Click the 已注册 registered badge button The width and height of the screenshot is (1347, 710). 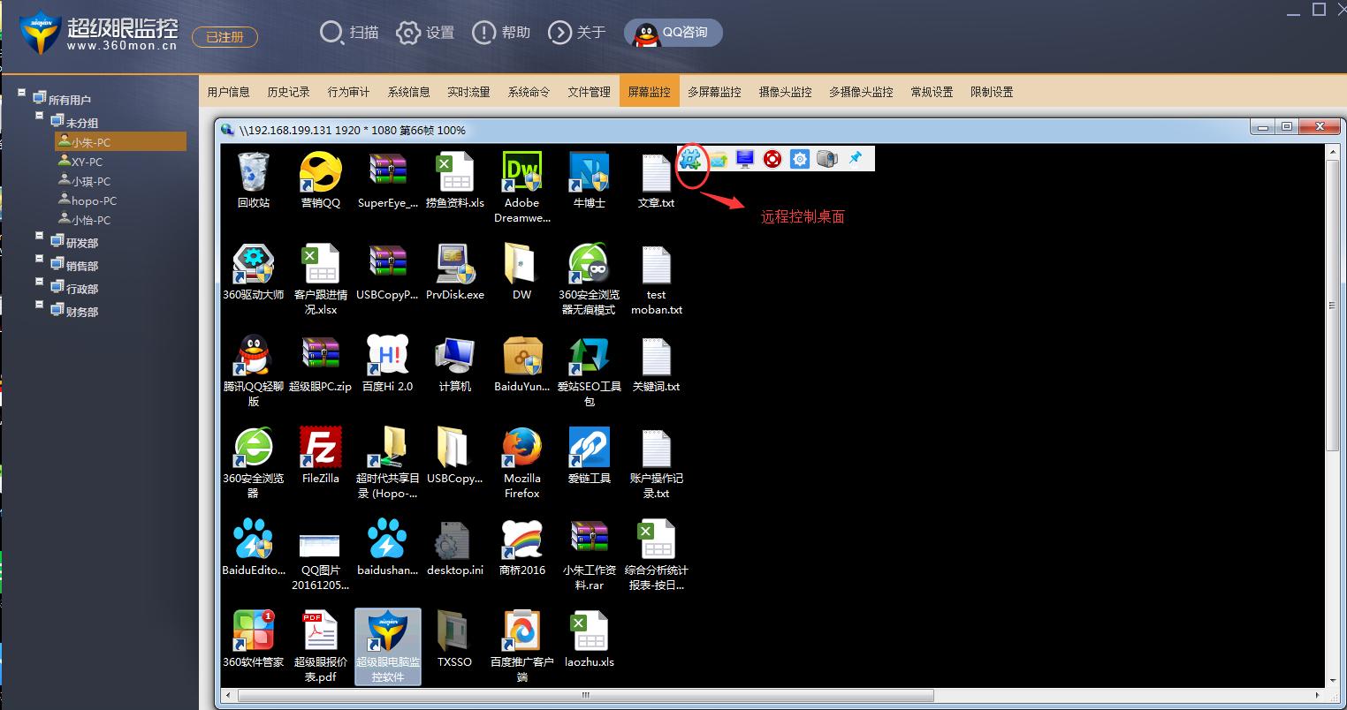[x=224, y=37]
